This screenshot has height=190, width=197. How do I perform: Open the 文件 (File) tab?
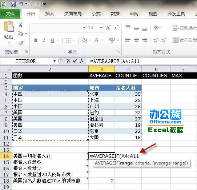click(x=10, y=14)
